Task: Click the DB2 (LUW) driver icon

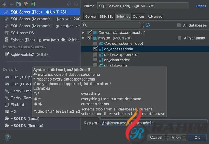Action: coord(7,84)
